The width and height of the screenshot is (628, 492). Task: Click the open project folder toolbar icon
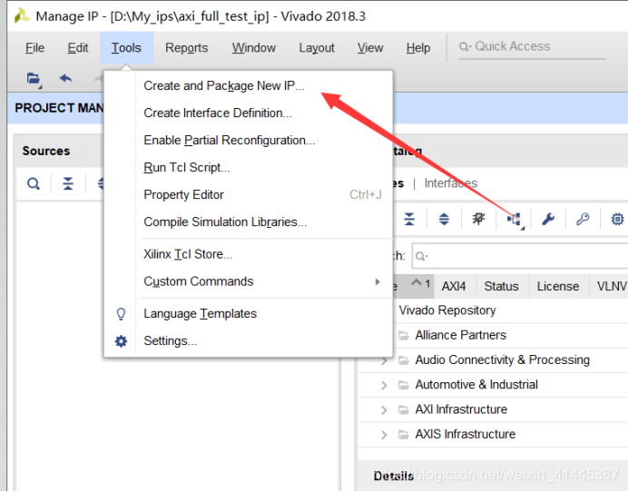34,78
